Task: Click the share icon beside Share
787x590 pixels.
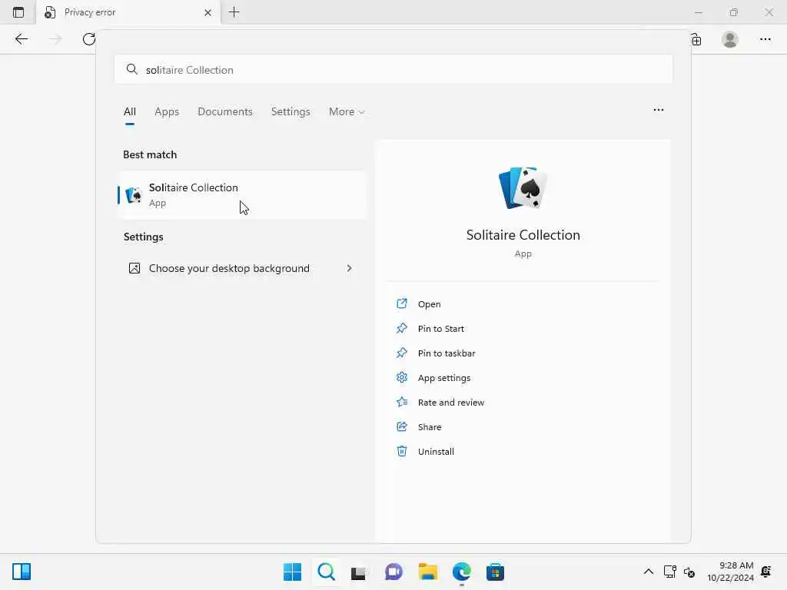Action: pyautogui.click(x=401, y=426)
